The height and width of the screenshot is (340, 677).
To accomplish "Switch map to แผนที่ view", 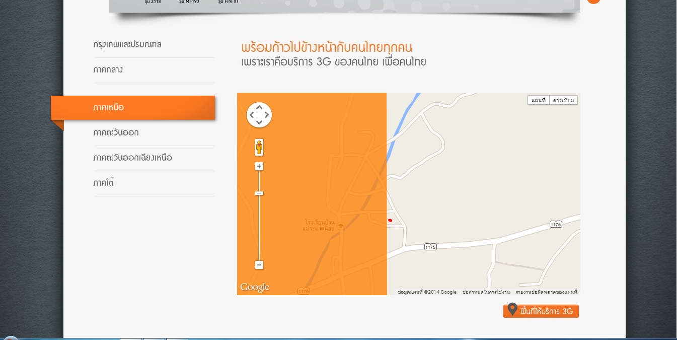I will 538,100.
